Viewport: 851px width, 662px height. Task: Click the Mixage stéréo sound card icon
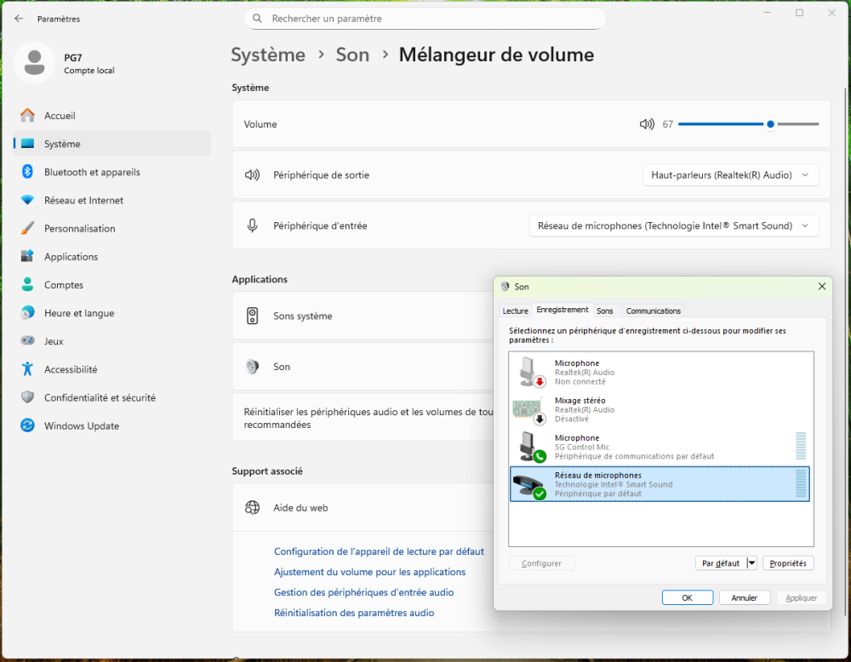pos(528,411)
